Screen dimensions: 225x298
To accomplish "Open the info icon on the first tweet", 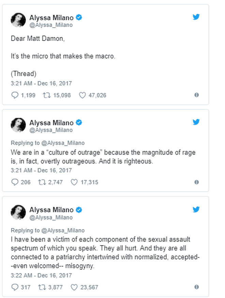I will tap(196, 95).
